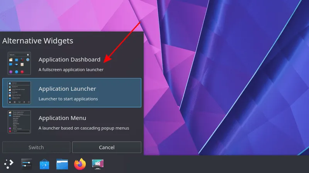Select the Application Dashboard thumbnail
Viewport: 309px width, 173px height.
point(19,63)
